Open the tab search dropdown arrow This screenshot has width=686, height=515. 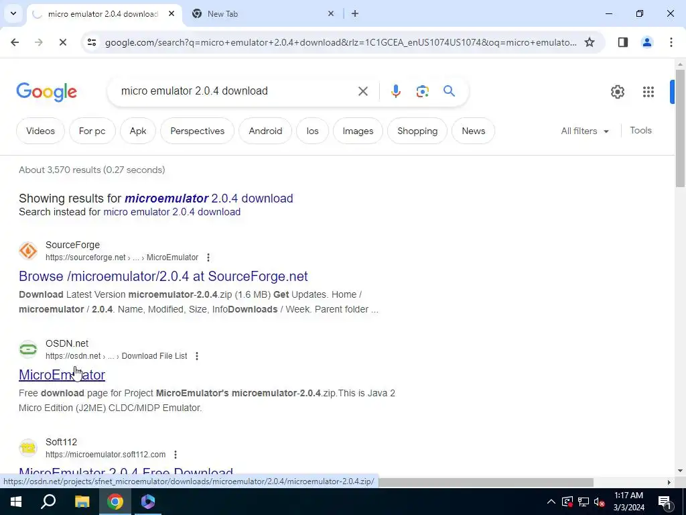tap(13, 13)
